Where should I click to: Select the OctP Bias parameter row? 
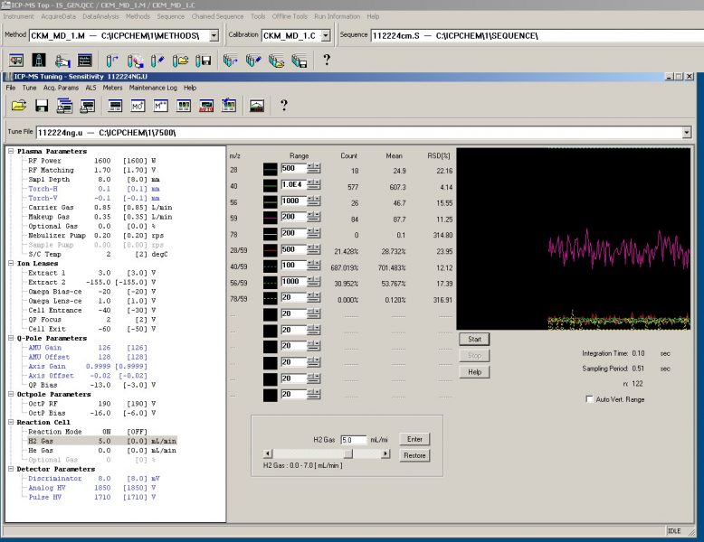click(x=92, y=413)
